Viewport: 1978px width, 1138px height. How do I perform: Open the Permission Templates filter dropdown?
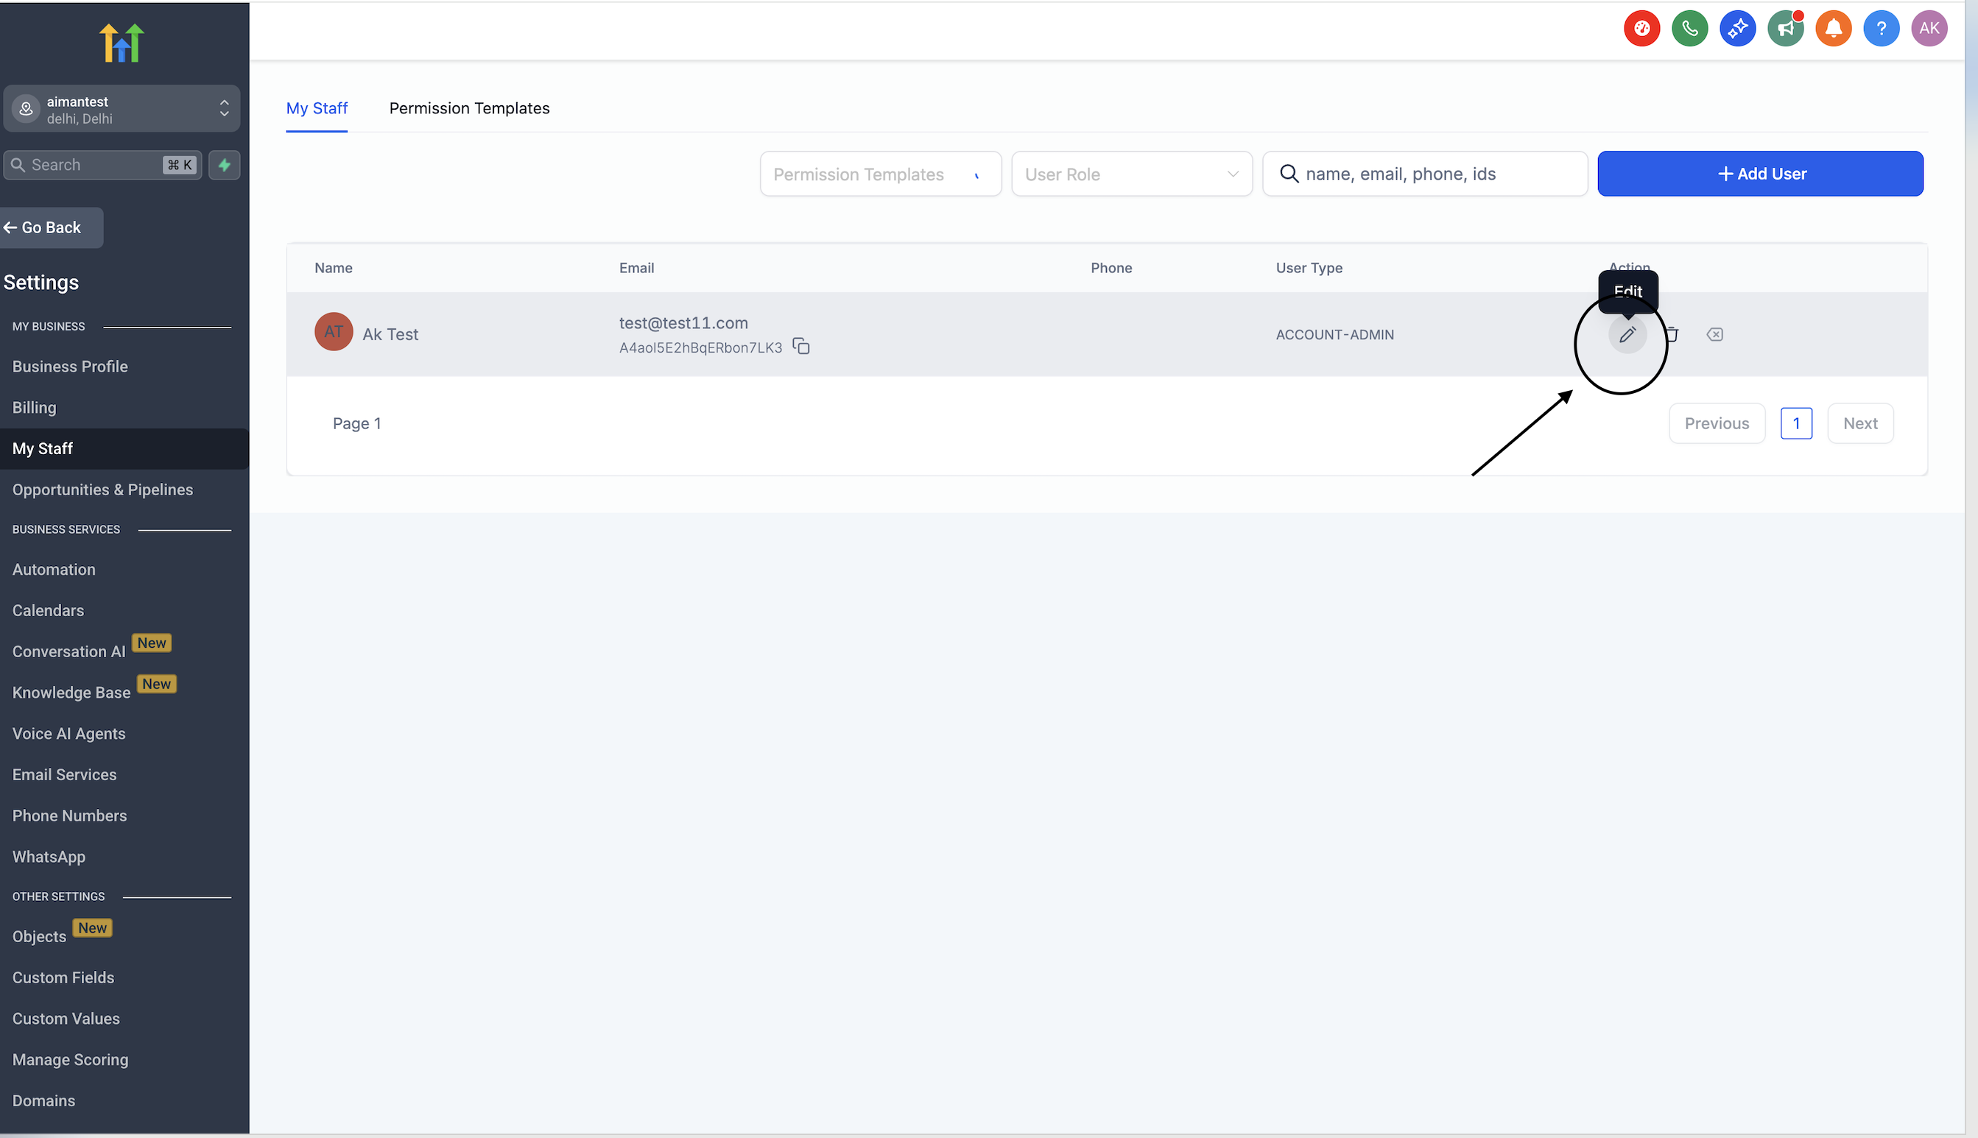coord(879,174)
